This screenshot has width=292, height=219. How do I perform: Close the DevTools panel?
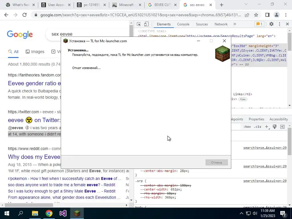pyautogui.click(x=287, y=24)
